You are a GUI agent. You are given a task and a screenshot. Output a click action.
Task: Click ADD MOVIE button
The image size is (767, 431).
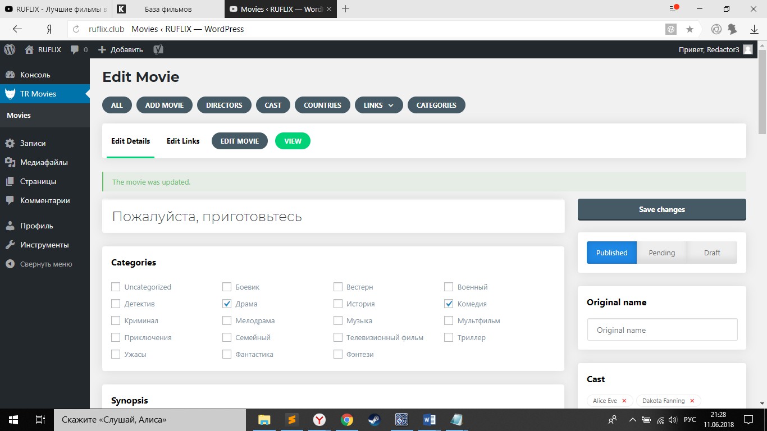pos(165,105)
